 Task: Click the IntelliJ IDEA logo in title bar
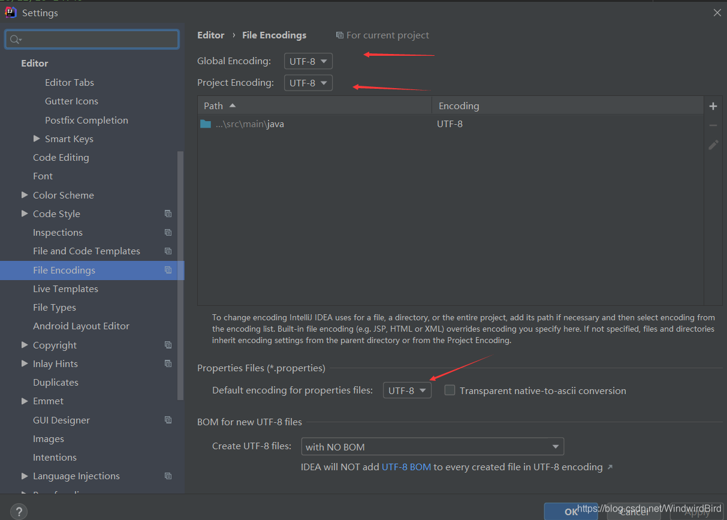(11, 12)
